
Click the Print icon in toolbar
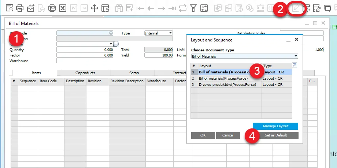tap(20, 8)
